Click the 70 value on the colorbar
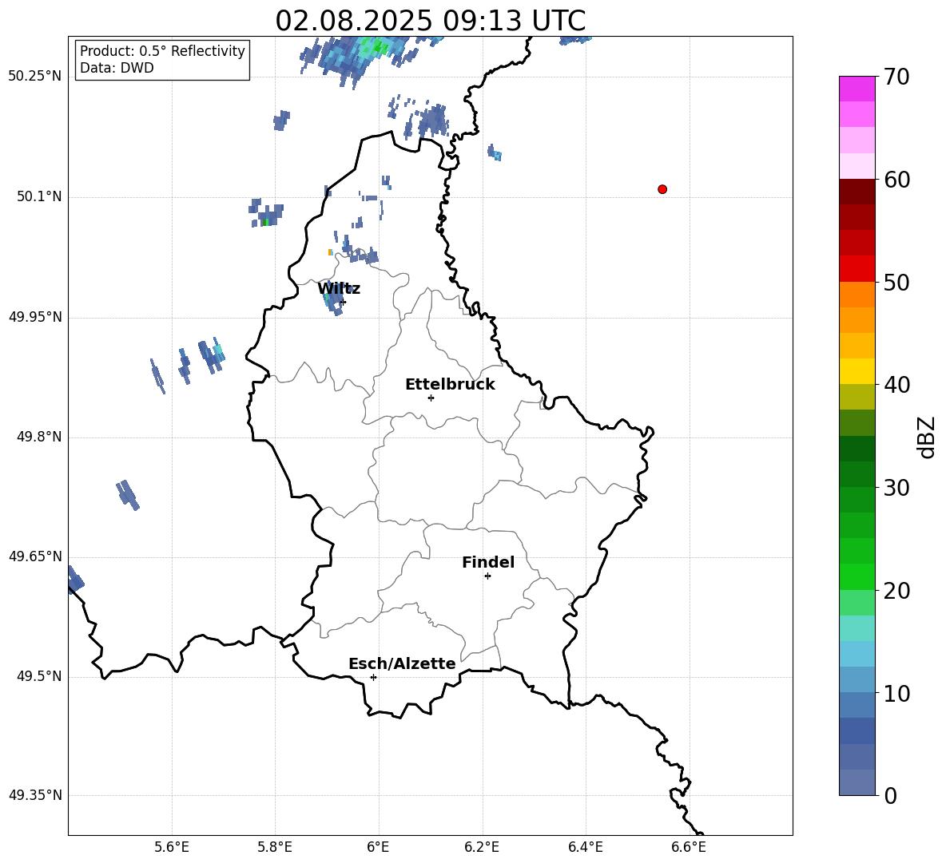946x863 pixels. [896, 77]
